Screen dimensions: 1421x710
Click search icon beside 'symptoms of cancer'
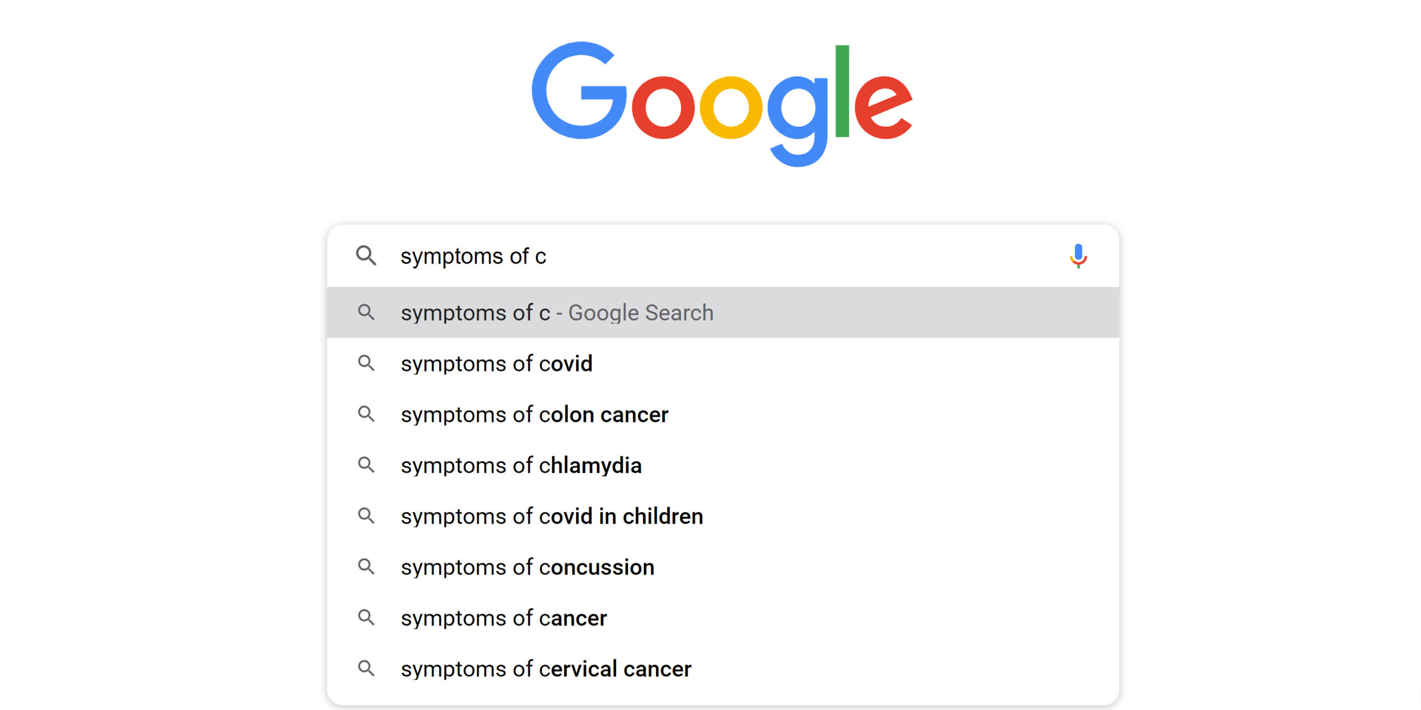366,617
